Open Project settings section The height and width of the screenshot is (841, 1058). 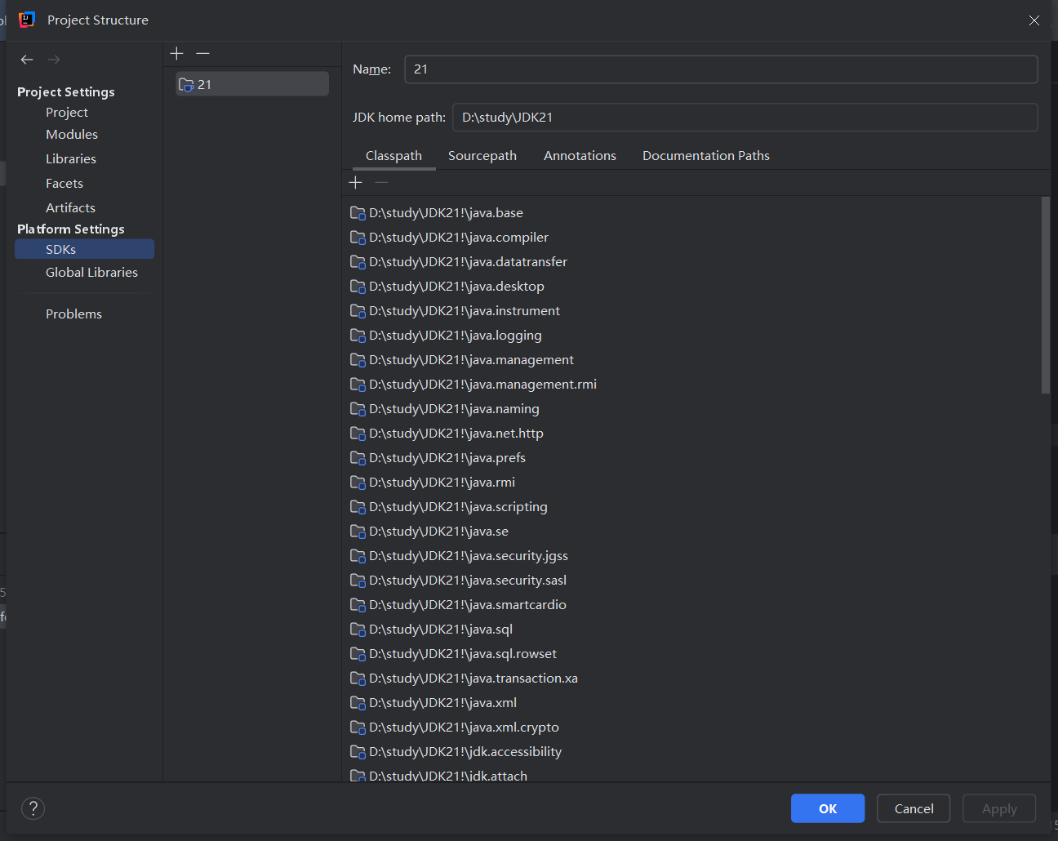point(67,112)
